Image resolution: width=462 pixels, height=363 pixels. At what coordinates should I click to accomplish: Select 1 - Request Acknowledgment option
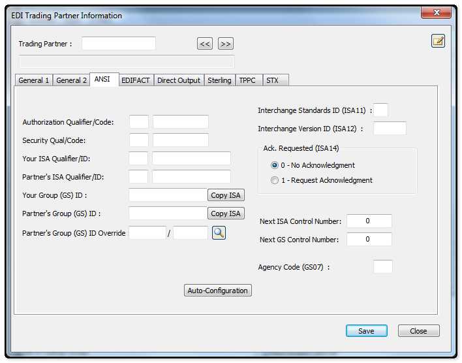(275, 180)
